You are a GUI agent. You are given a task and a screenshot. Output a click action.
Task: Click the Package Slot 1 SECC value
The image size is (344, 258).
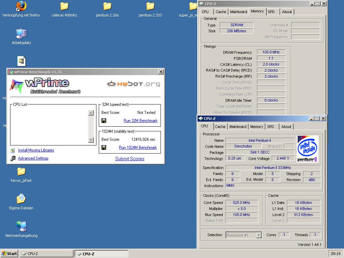pos(260,152)
